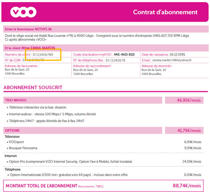Click customer number 0123456789
Viewport: 210px width, 192px height.
point(43,55)
